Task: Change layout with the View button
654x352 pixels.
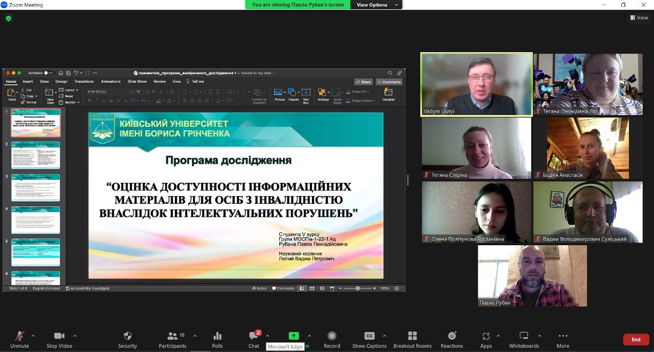Action: 639,17
